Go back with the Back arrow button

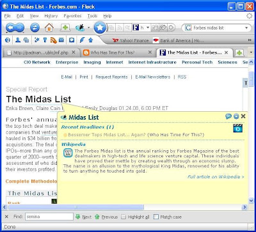coord(10,27)
